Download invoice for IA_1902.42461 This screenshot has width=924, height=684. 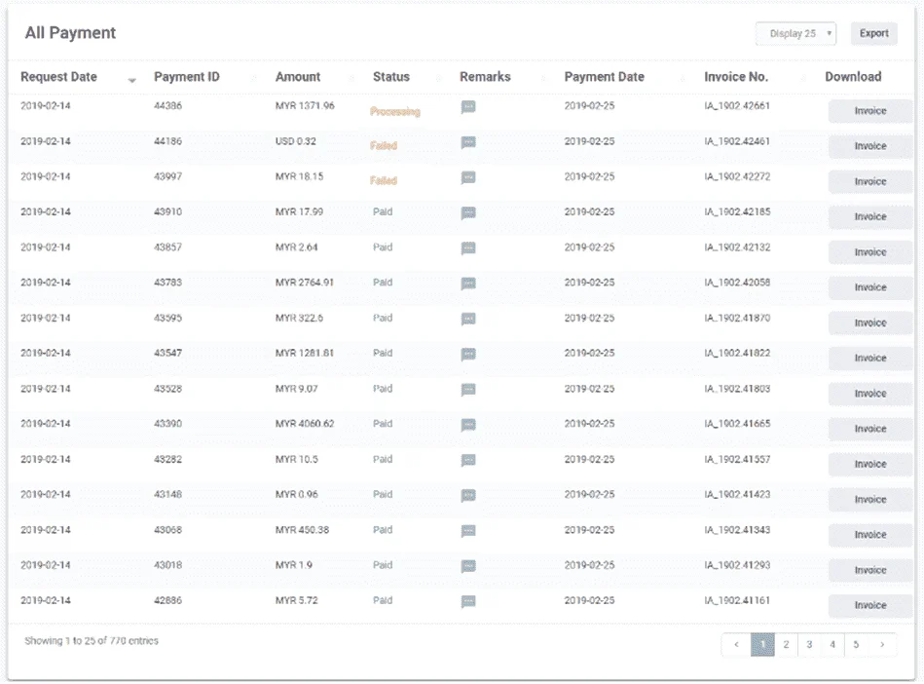click(869, 146)
